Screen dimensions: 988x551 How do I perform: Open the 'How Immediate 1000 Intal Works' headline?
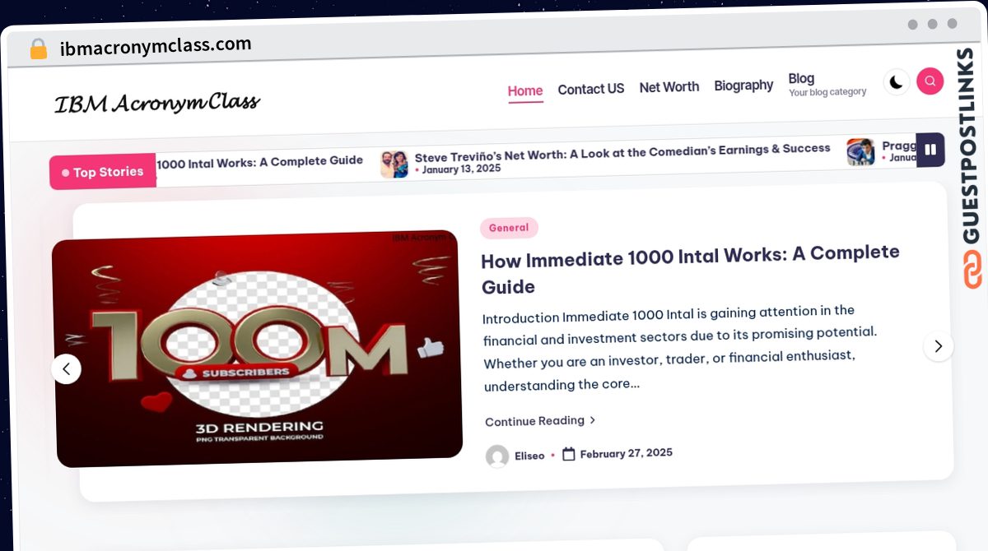point(690,270)
